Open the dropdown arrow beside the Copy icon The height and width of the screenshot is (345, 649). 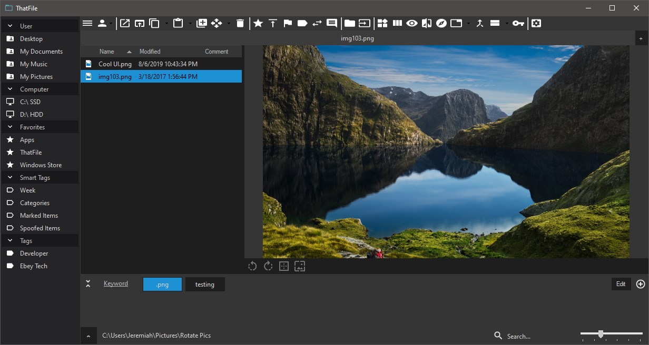click(166, 23)
